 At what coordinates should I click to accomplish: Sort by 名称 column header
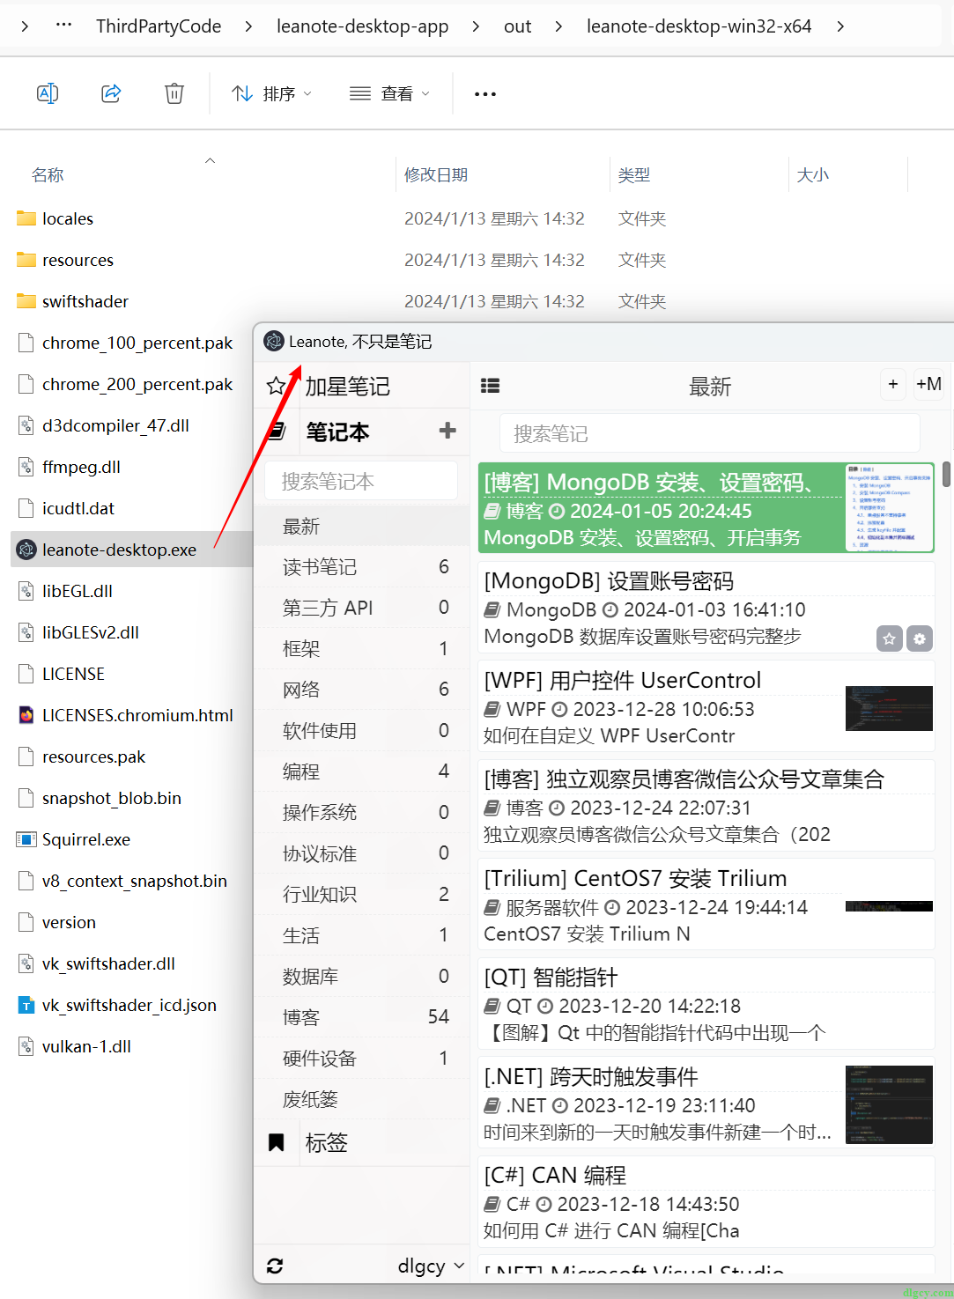pos(48,174)
